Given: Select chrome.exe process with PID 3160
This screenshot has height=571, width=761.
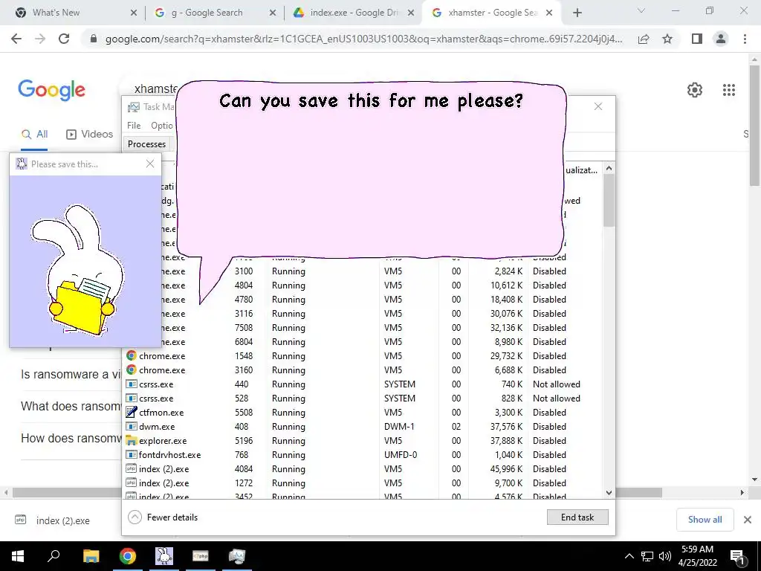Looking at the screenshot, I should point(362,370).
